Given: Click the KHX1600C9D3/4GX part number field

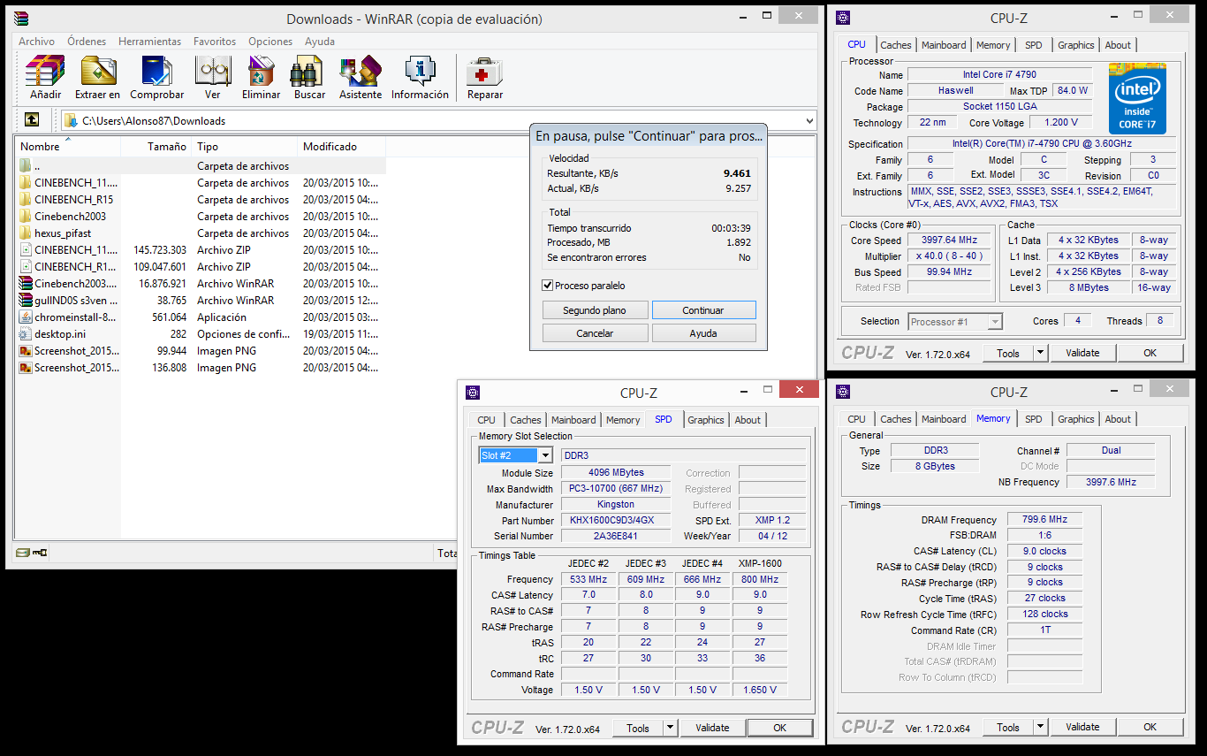Looking at the screenshot, I should [x=615, y=521].
